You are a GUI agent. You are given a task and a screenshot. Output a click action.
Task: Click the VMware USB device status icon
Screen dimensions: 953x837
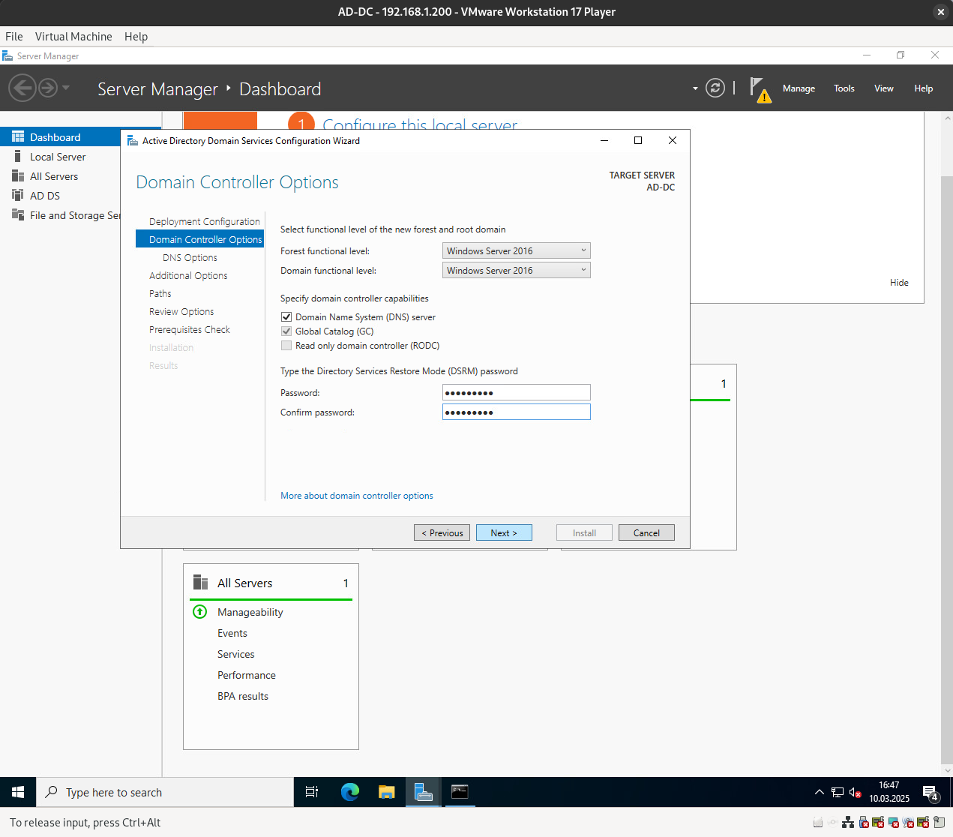(x=863, y=822)
